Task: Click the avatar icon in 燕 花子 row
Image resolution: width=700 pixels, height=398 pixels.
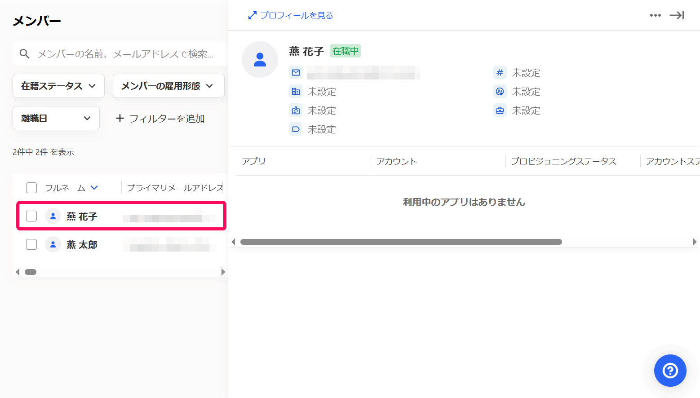Action: 53,216
